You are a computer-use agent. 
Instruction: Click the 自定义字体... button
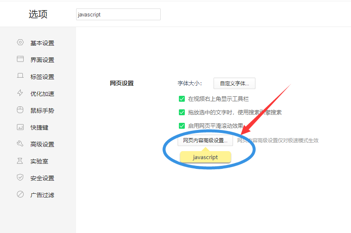click(x=234, y=84)
